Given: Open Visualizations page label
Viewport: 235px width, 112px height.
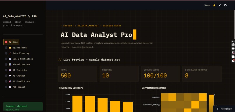Looking at the screenshot, I should (22, 65).
